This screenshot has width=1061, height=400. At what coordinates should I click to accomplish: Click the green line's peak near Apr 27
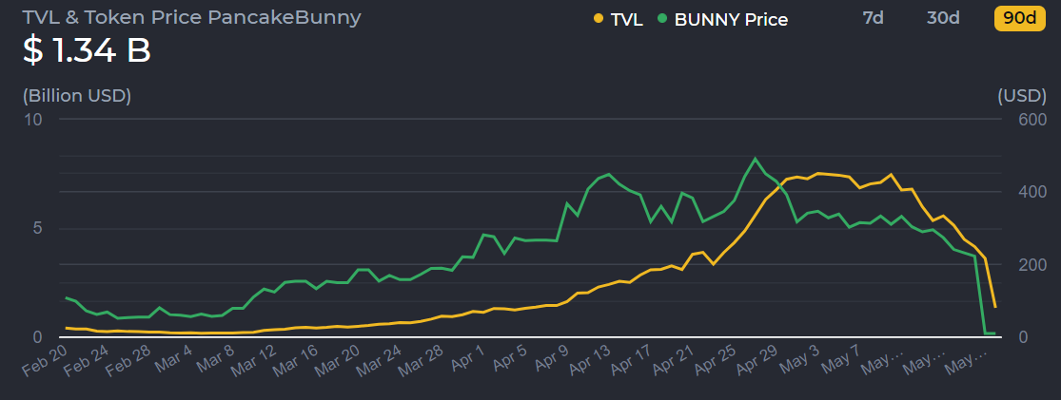756,159
